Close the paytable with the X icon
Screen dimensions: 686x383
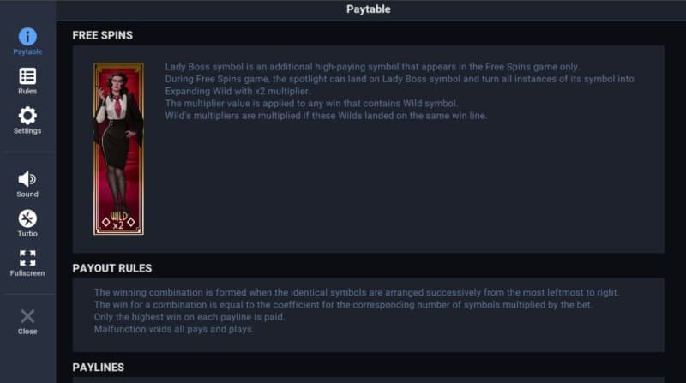[27, 316]
